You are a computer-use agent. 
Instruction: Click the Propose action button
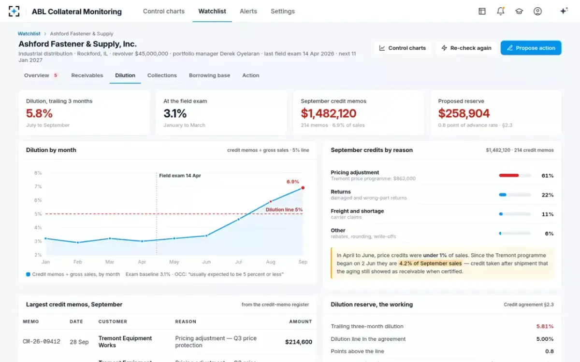point(531,48)
